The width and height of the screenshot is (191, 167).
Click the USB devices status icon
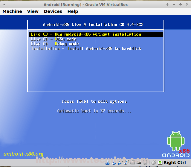click(120, 163)
